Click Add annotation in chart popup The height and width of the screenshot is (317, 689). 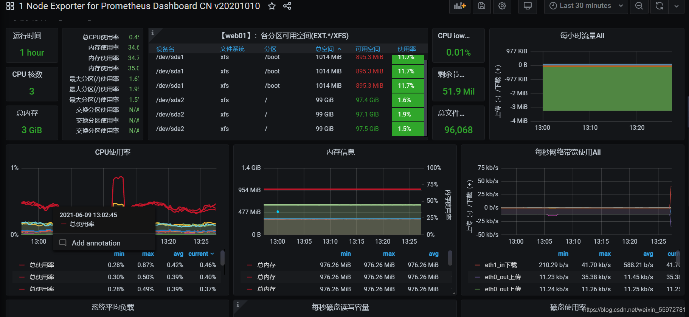pos(96,243)
